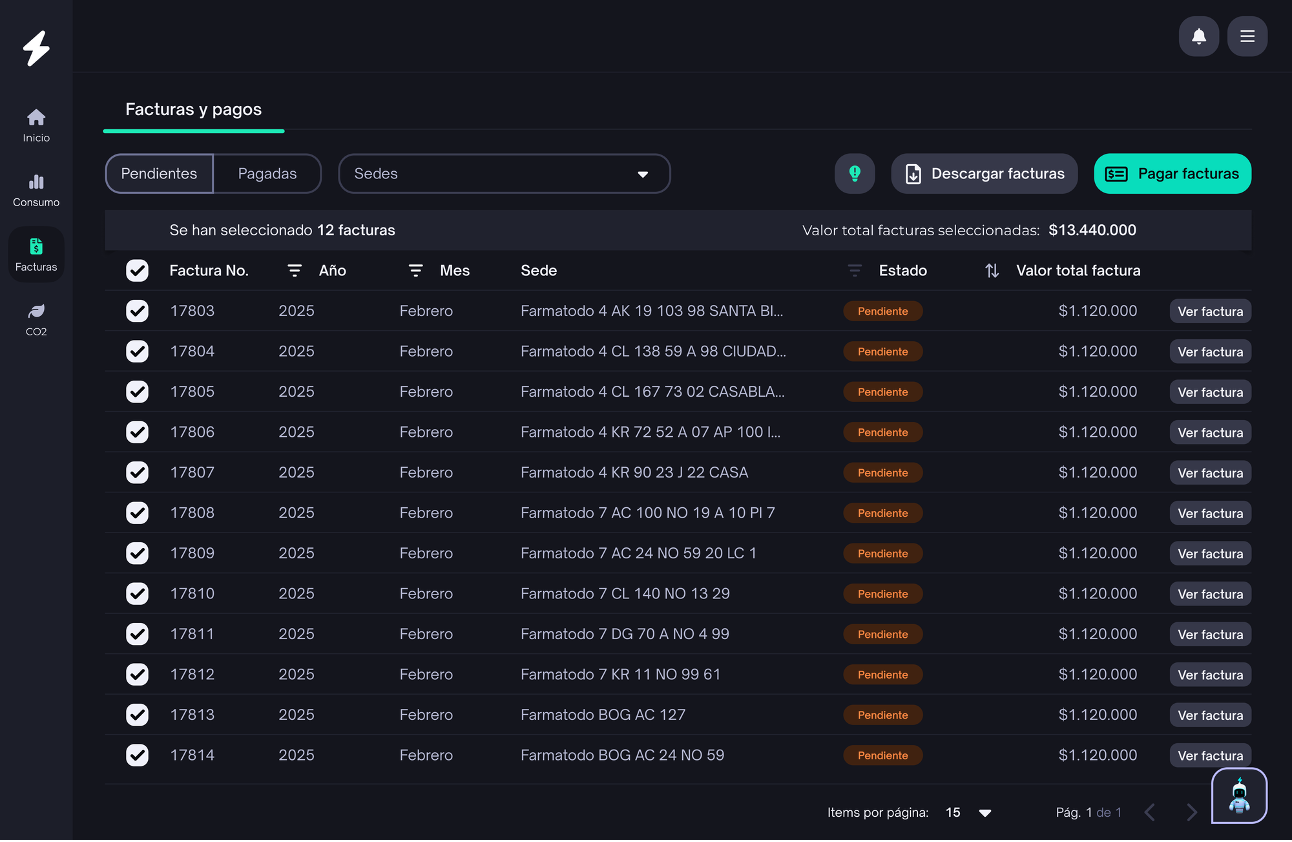Sort by Valor total factura

(x=992, y=271)
